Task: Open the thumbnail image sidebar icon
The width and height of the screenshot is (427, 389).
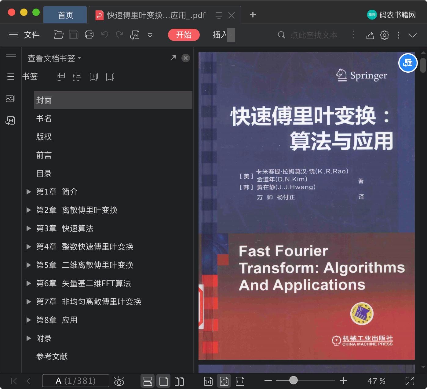Action: 10,99
